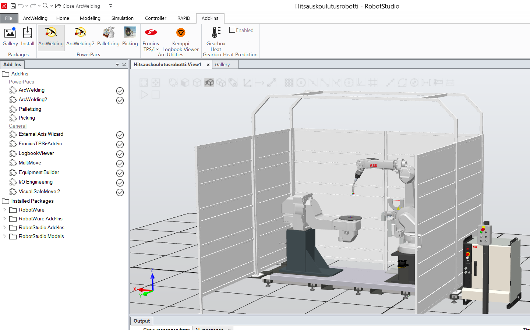Click the PowerPacs section link

coord(21,82)
